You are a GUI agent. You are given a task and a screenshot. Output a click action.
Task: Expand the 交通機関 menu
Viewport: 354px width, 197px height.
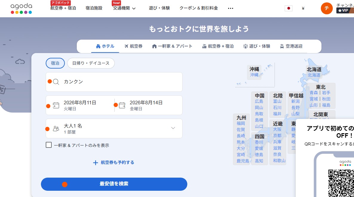124,8
